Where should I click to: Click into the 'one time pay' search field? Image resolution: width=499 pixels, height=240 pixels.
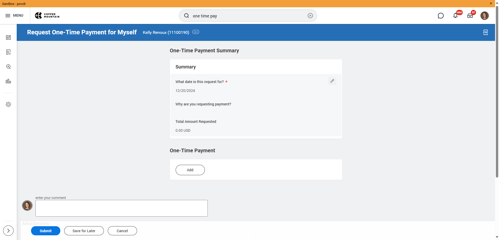click(248, 16)
